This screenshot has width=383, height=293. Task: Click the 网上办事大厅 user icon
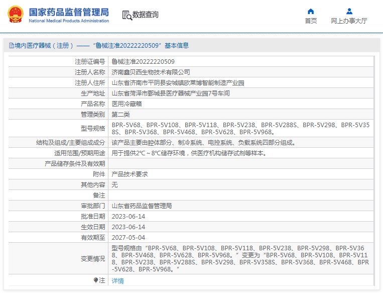tap(349, 11)
